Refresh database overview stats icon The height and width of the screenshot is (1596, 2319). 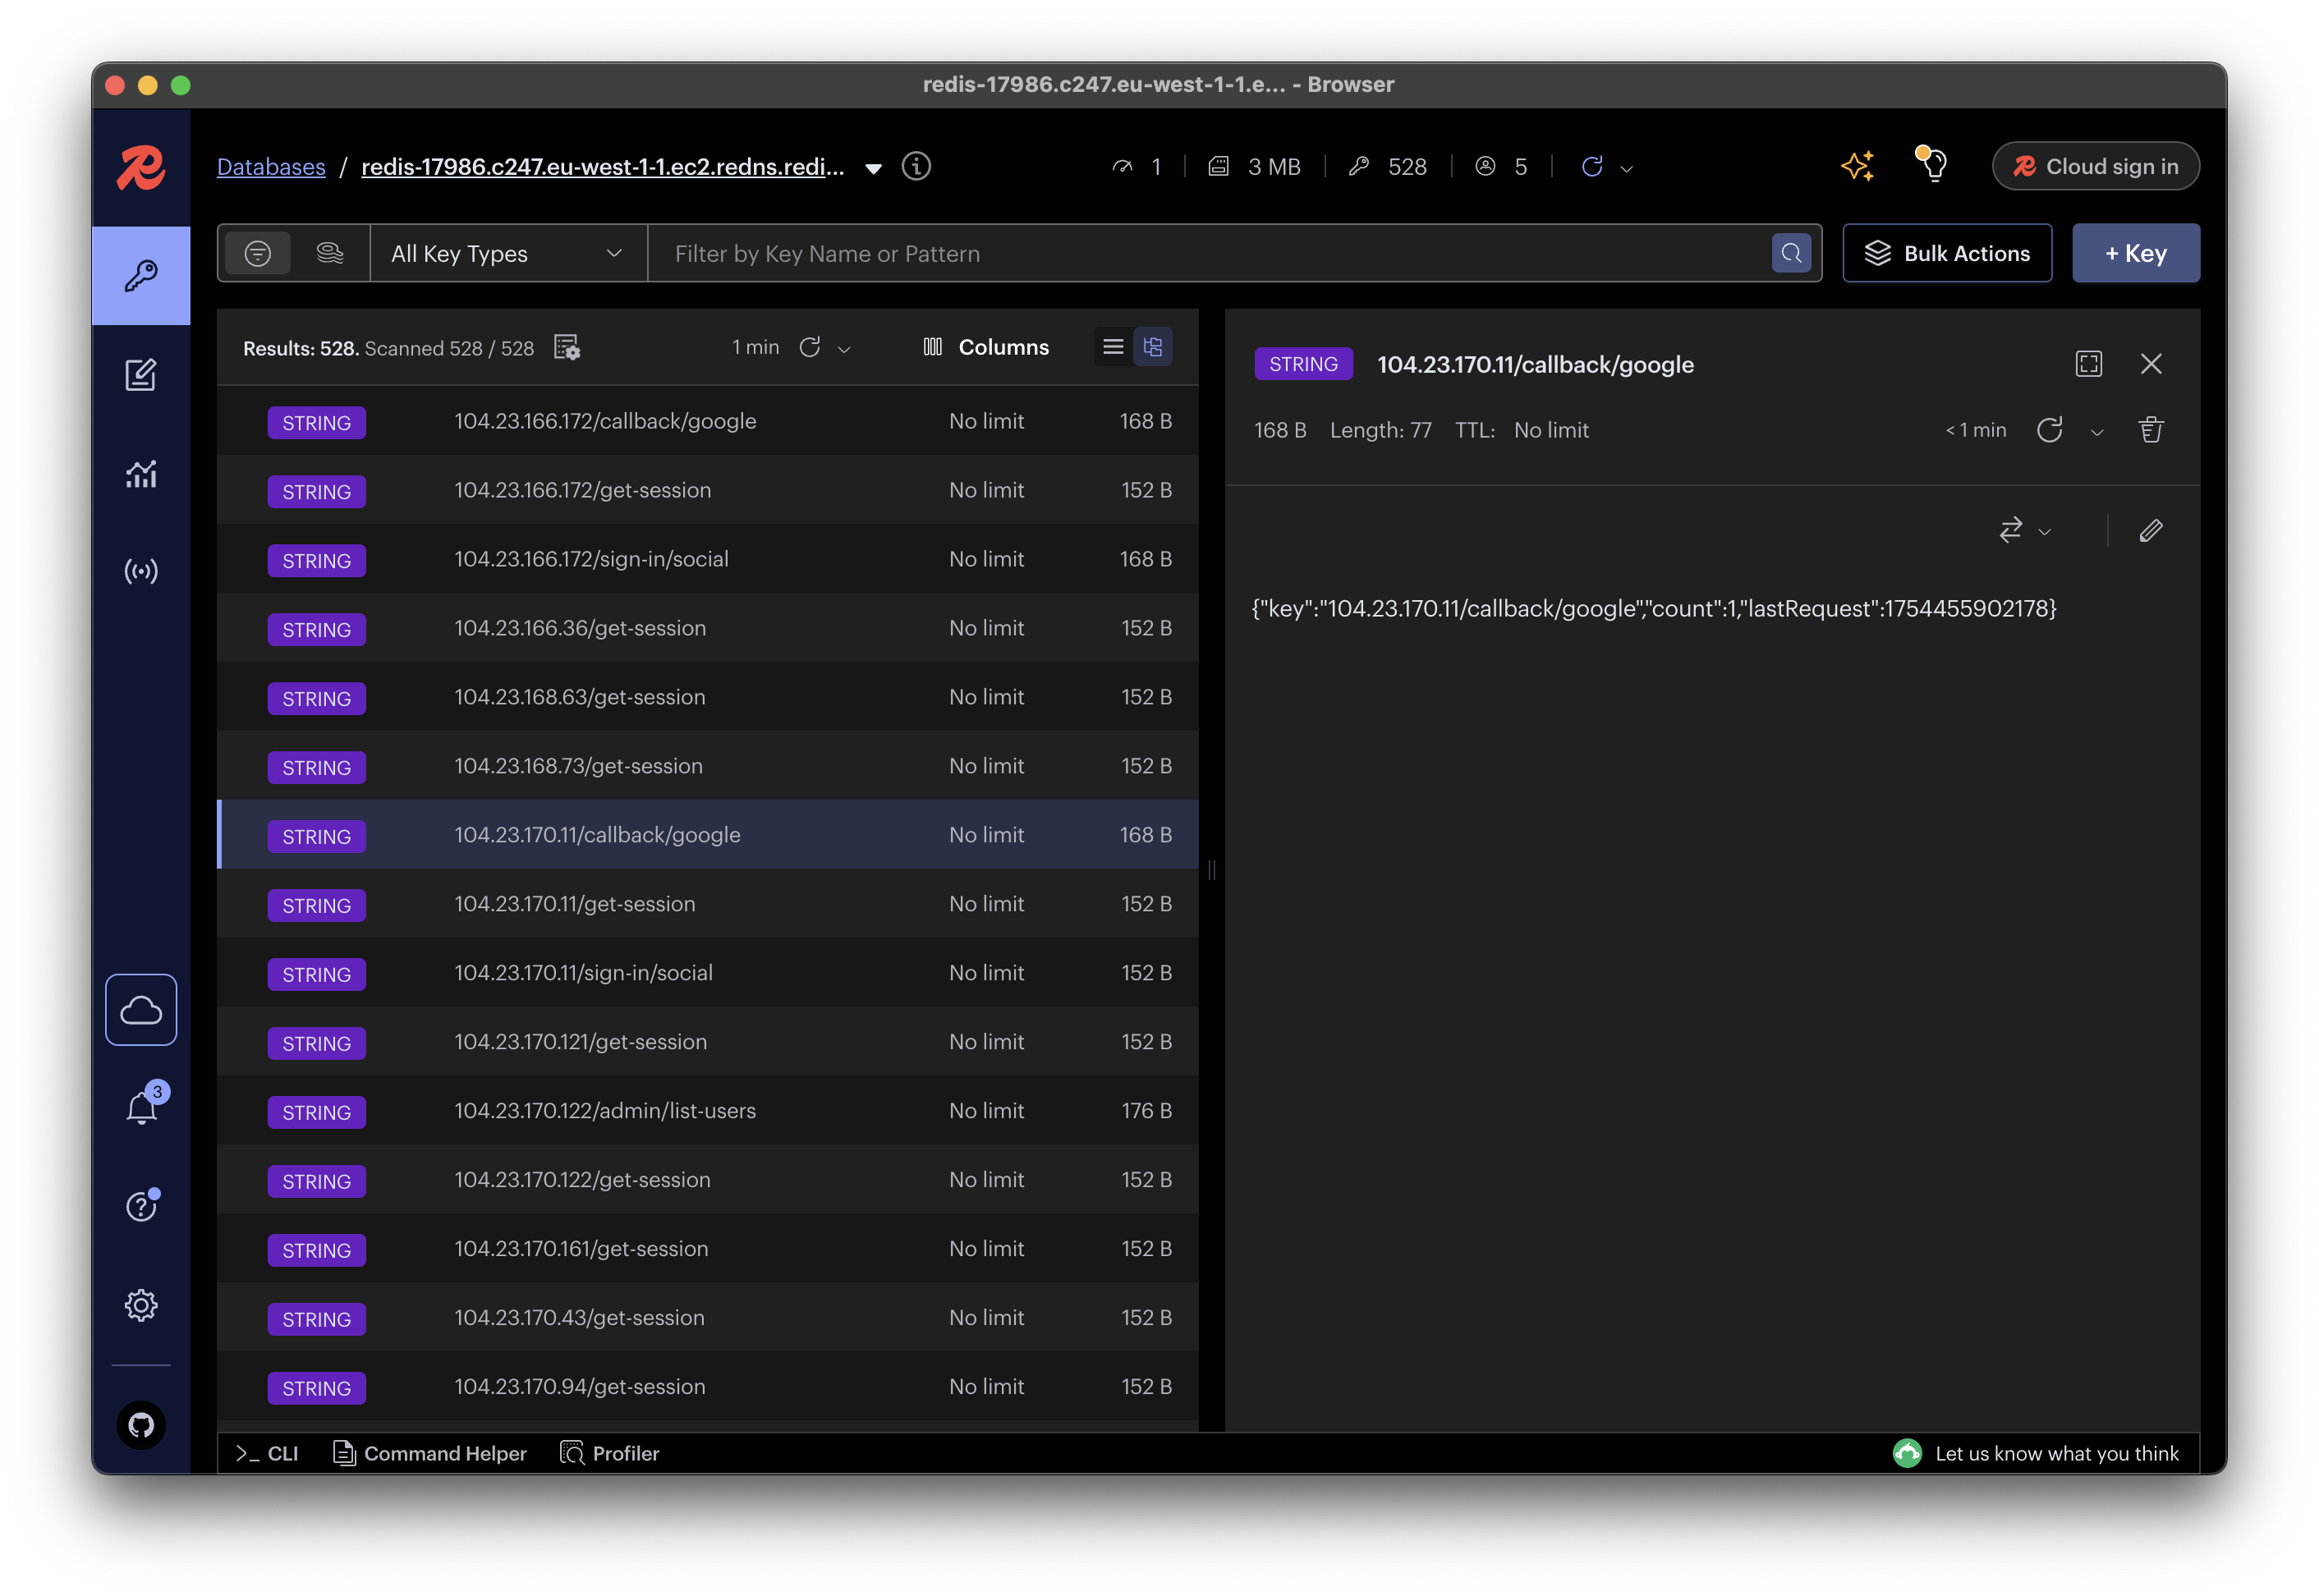click(1592, 166)
